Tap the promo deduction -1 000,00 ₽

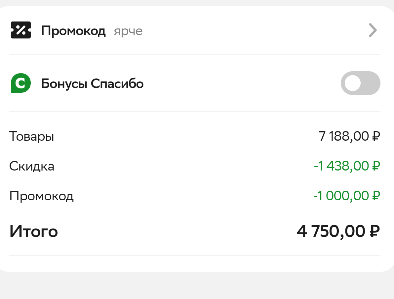coord(347,196)
